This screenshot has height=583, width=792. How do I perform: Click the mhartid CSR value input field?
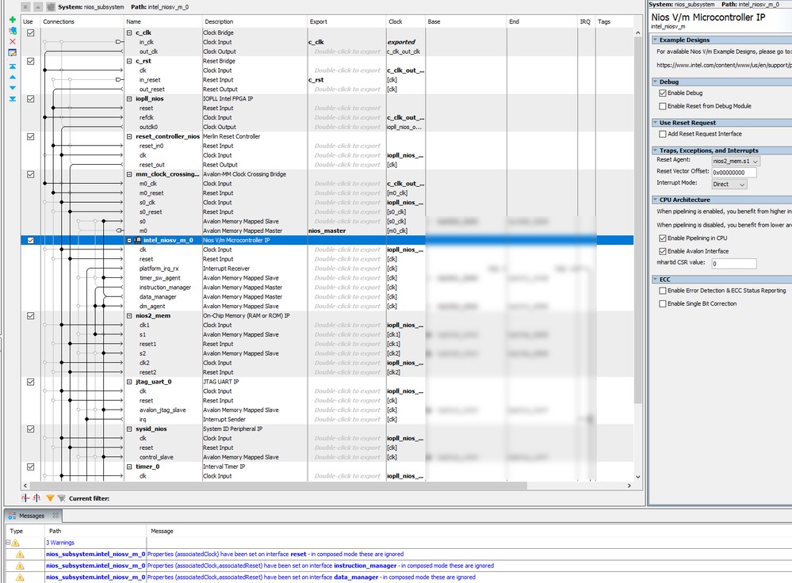[734, 264]
